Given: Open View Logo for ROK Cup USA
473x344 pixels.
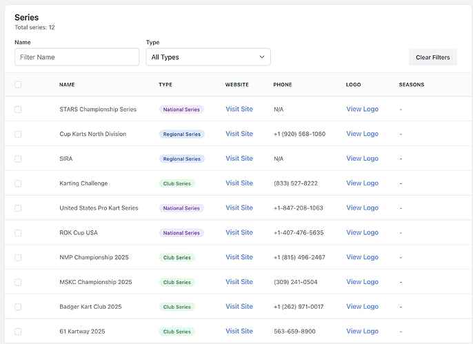Looking at the screenshot, I should pos(362,233).
